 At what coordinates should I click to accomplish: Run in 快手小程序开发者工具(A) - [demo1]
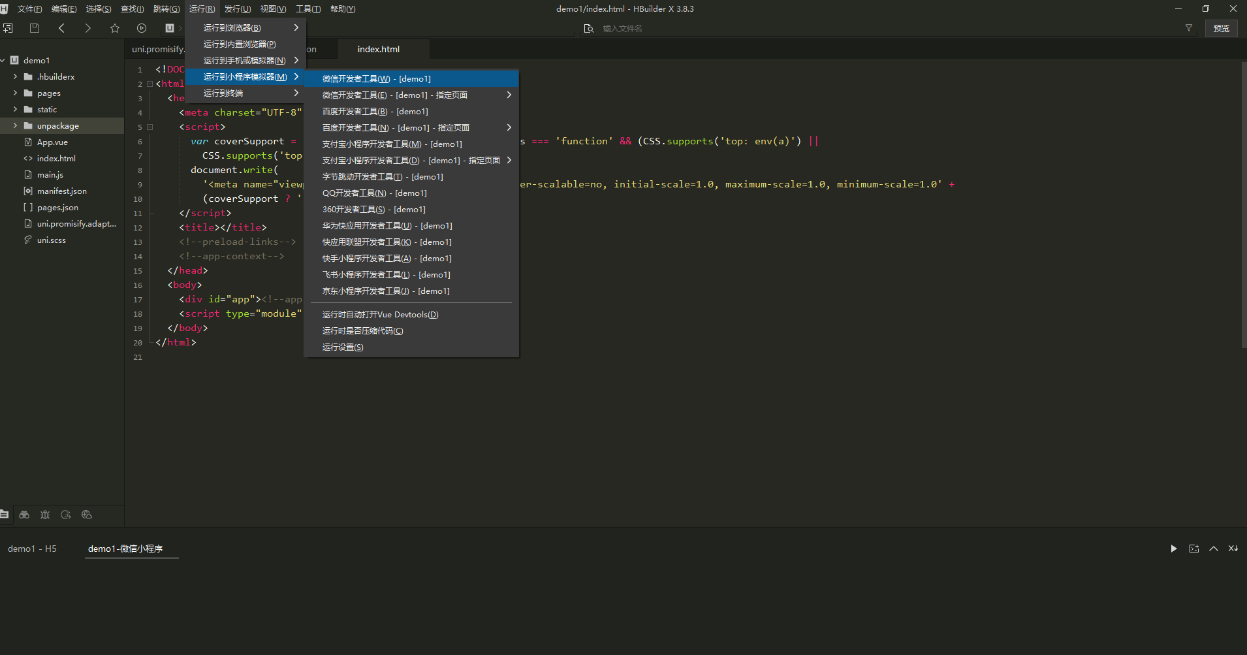coord(411,258)
